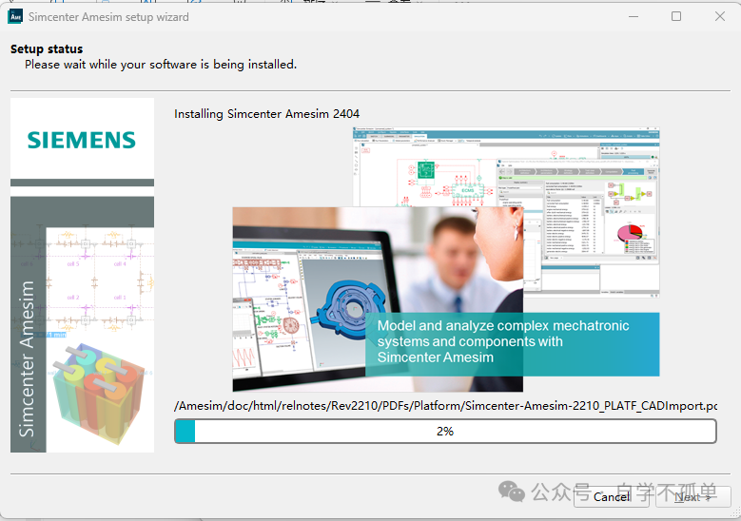Click the vertical 'Simcenter Amesim' sidebar label
The width and height of the screenshot is (741, 521).
pyautogui.click(x=27, y=359)
